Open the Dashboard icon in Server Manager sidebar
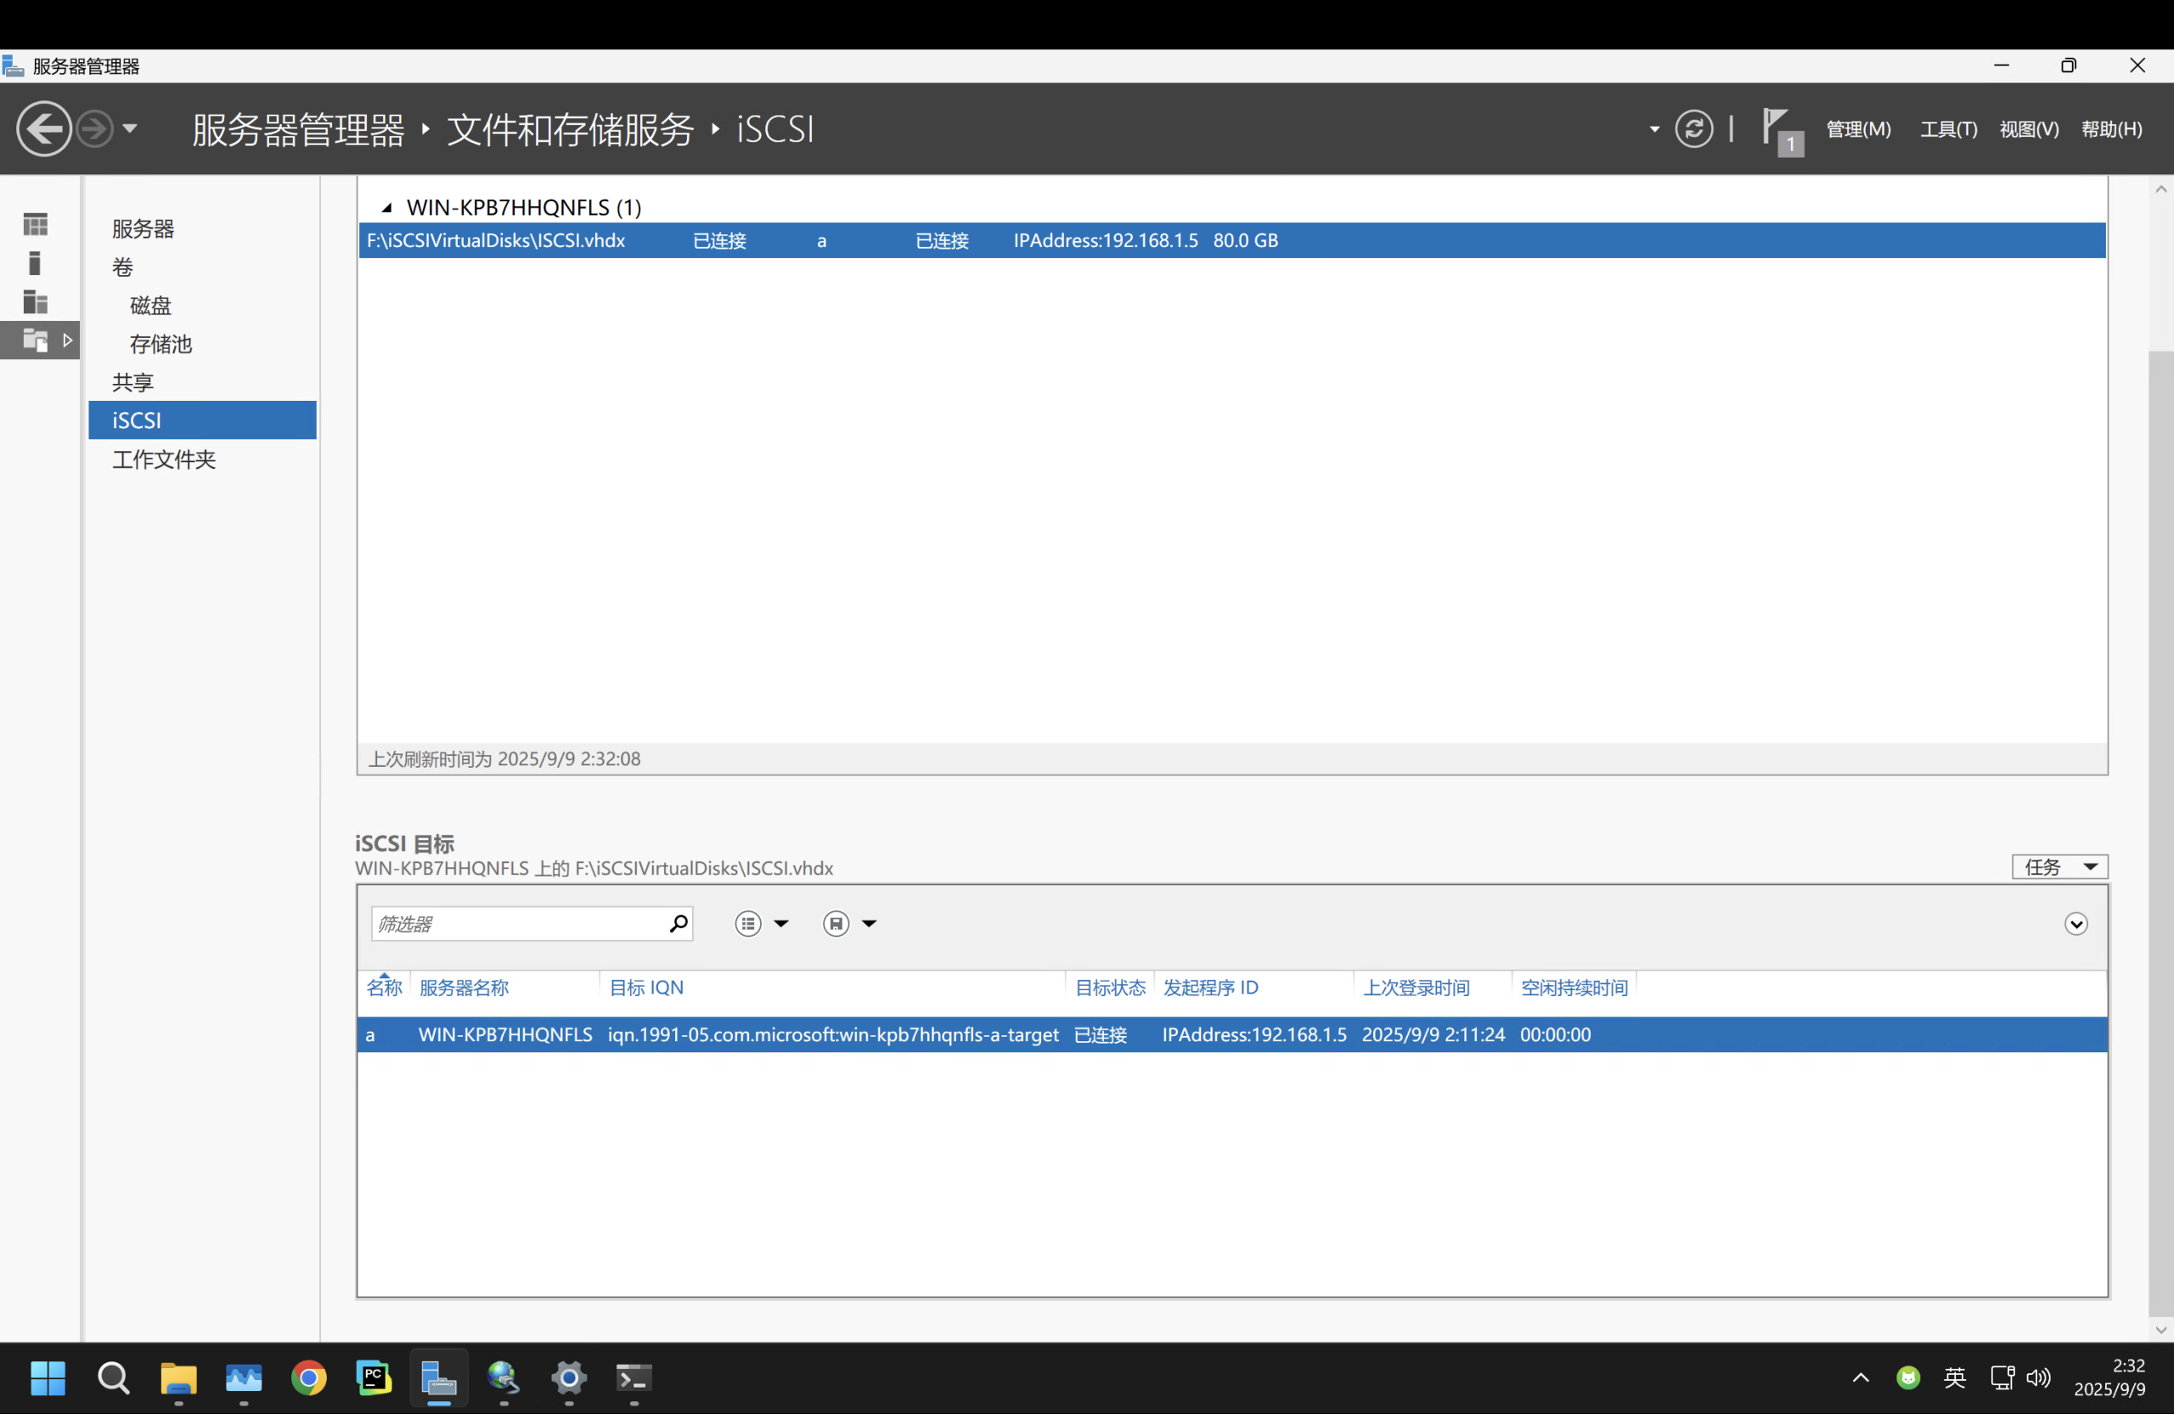2174x1414 pixels. pos(36,223)
